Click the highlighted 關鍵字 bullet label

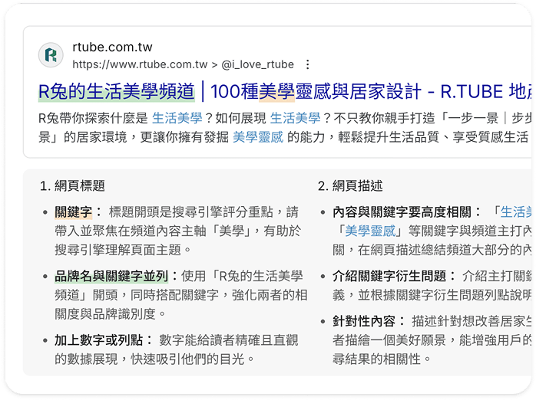coord(74,212)
